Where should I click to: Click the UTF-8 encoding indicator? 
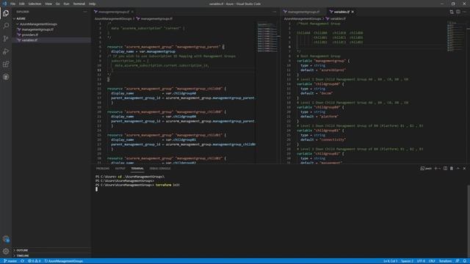coord(421,261)
